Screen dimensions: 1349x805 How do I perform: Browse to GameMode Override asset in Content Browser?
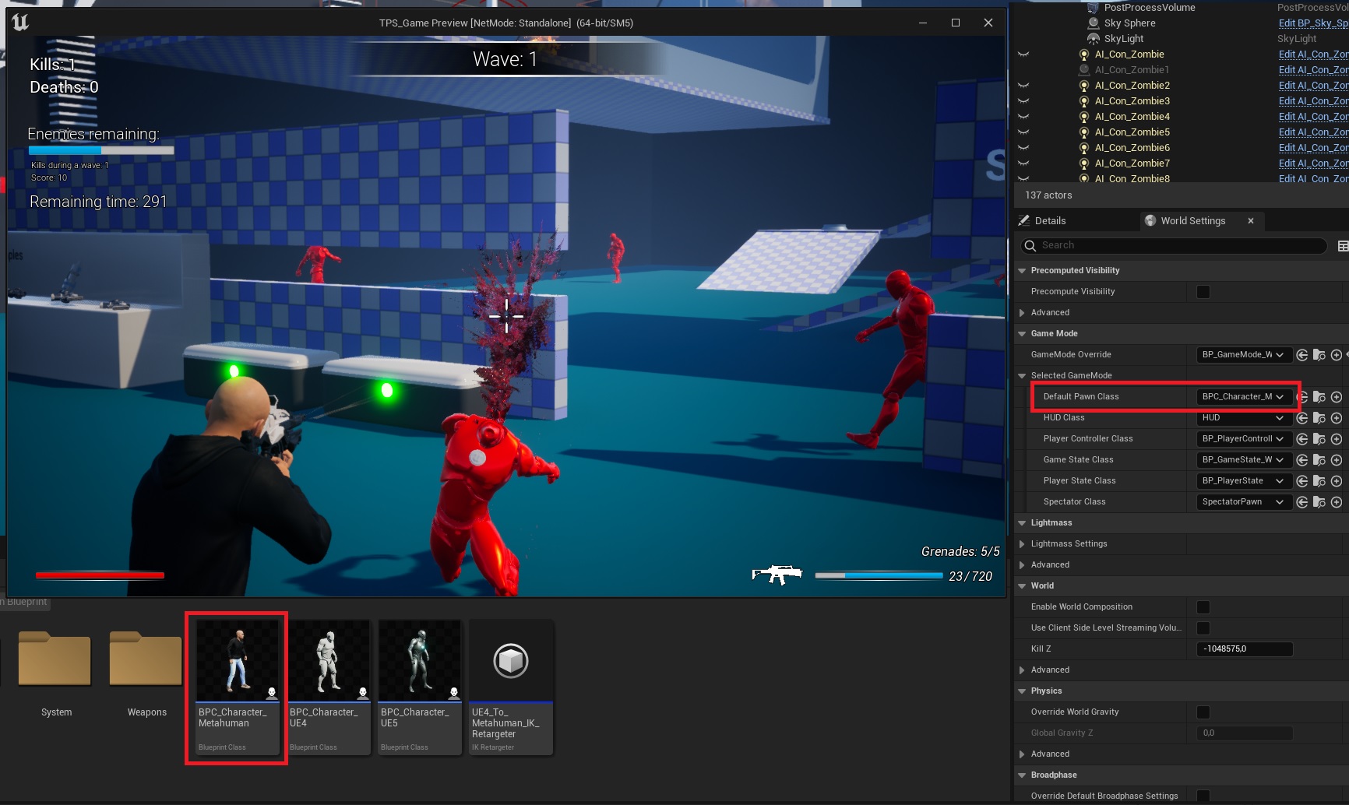coord(1319,355)
